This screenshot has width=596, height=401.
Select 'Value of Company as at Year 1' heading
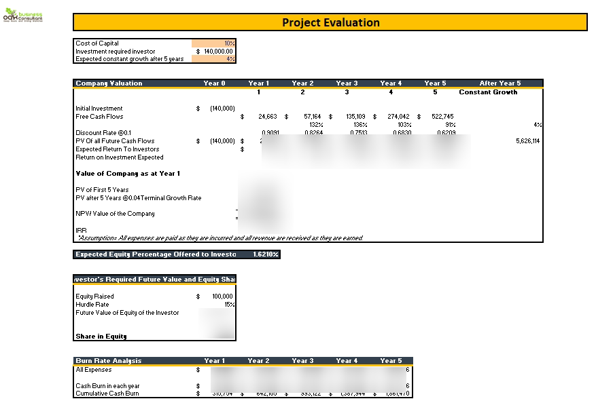click(128, 174)
